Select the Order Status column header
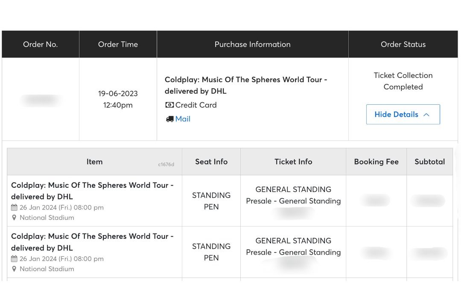Viewport: 461px width, 287px height. pyautogui.click(x=403, y=44)
